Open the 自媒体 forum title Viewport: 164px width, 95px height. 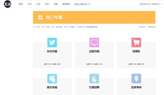[136, 51]
